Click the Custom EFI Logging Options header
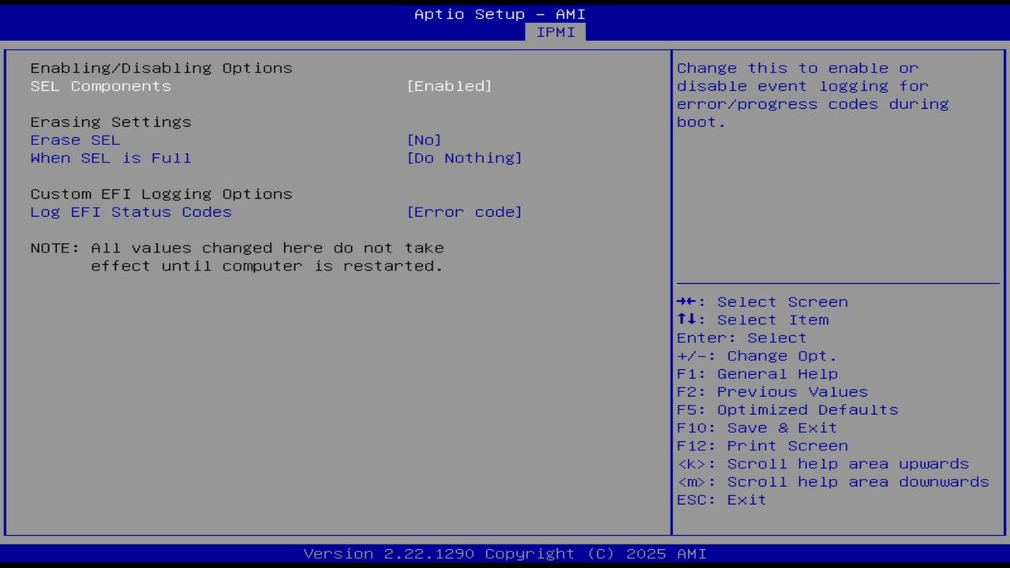Viewport: 1010px width, 568px height. coord(161,193)
